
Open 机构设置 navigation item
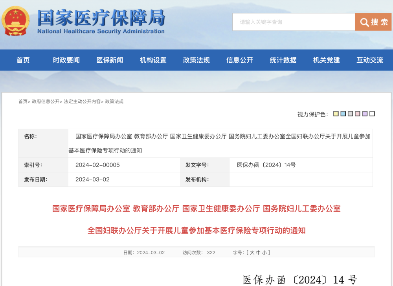[x=153, y=60]
